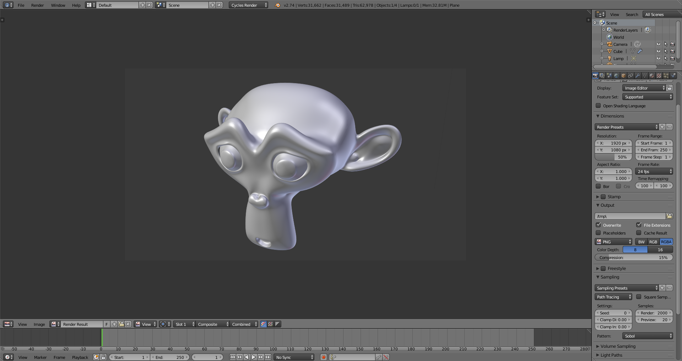Viewport: 682px width, 361px height.
Task: Open the Image menu in image editor
Action: point(39,324)
